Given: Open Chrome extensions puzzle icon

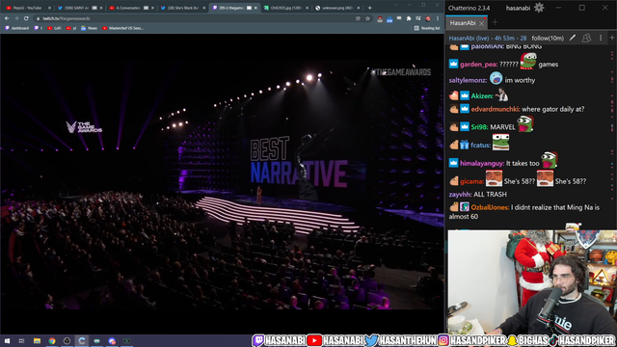Looking at the screenshot, I should pyautogui.click(x=409, y=18).
